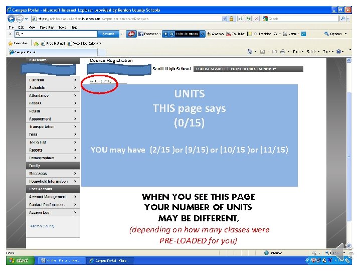Open Reports in the sidebar
The width and height of the screenshot is (361, 271).
[53, 150]
